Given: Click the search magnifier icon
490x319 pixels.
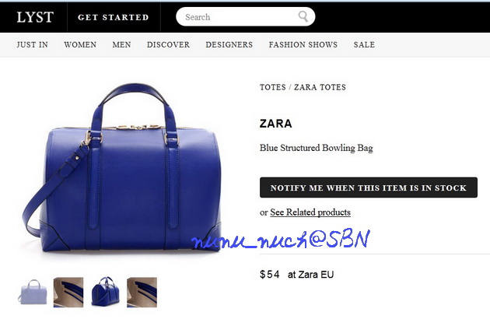Looking at the screenshot, I should click(x=303, y=16).
